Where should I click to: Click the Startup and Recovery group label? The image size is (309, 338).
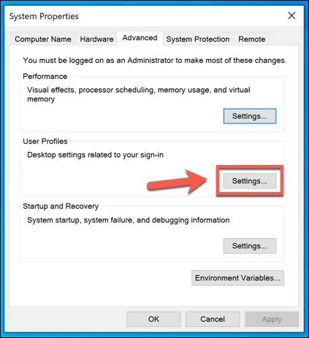[x=61, y=206]
